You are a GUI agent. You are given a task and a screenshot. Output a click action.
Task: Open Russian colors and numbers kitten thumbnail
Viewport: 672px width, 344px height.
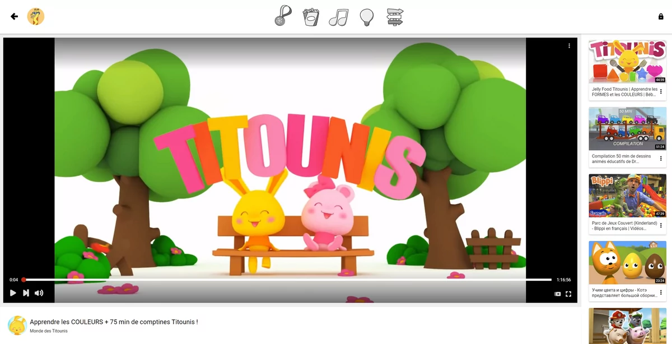click(x=627, y=263)
